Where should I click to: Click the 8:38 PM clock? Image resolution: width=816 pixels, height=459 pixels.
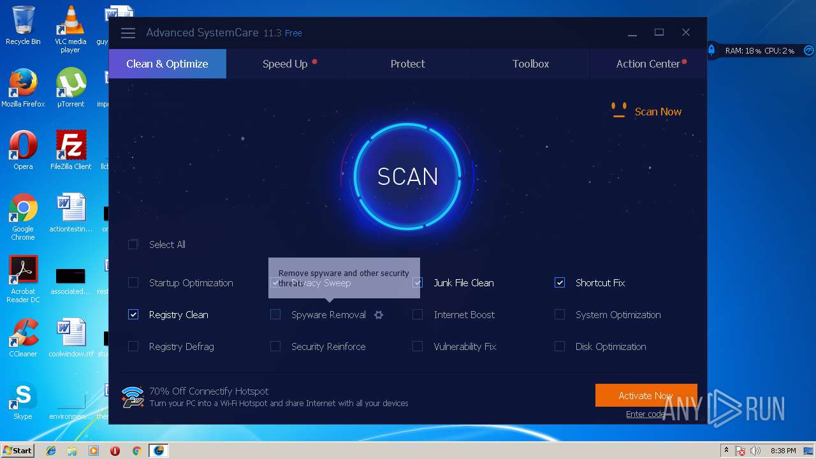(783, 451)
